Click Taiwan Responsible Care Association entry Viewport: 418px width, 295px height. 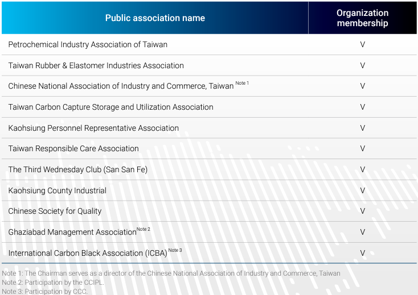(x=73, y=148)
